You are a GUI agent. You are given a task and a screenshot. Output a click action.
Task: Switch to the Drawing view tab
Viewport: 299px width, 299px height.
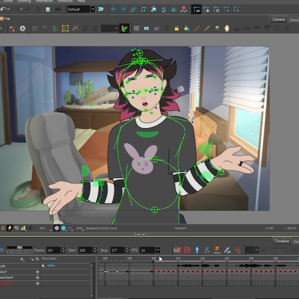click(294, 20)
